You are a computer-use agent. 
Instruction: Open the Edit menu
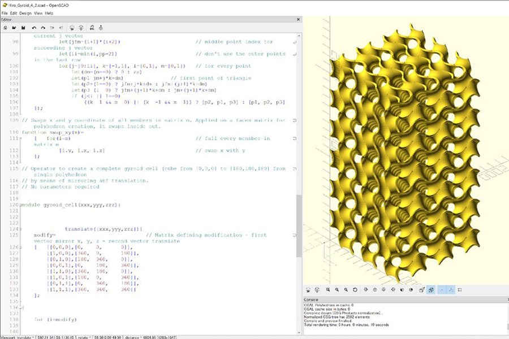point(14,14)
